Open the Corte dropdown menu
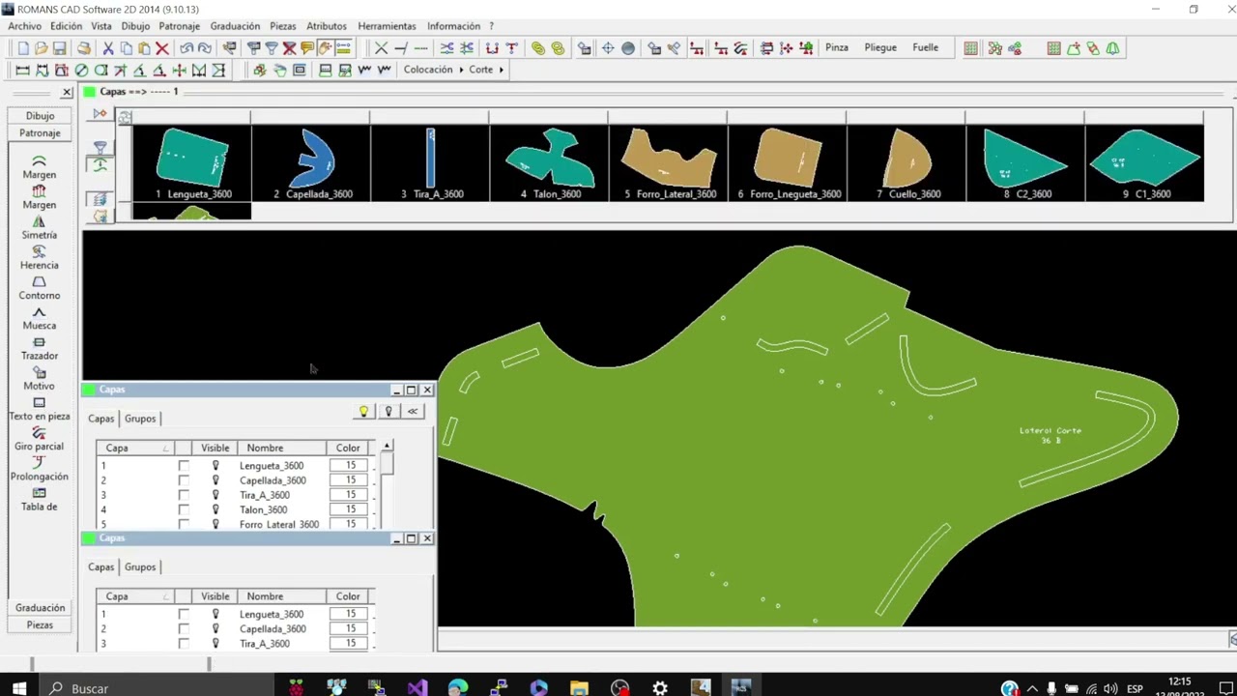This screenshot has width=1237, height=696. pos(486,70)
